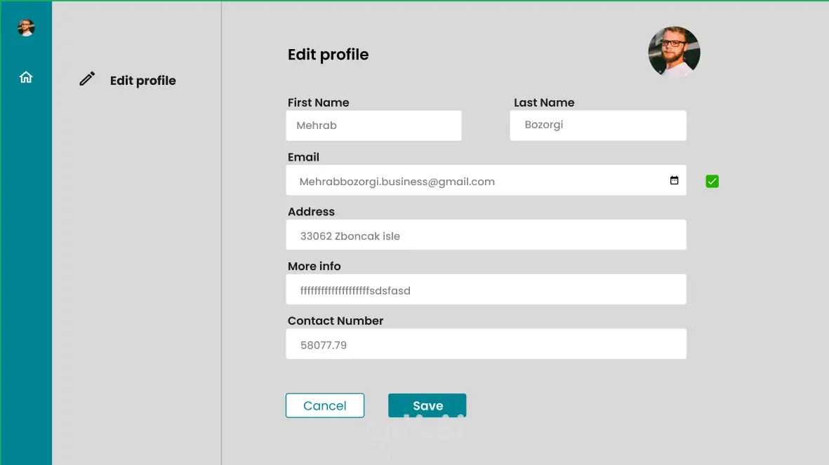
Task: Click the More info text field
Action: click(x=486, y=290)
